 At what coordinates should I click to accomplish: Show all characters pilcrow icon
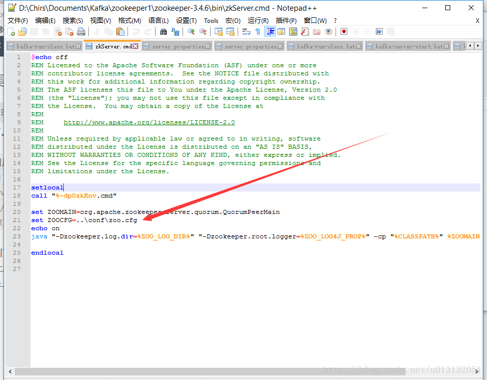click(258, 32)
